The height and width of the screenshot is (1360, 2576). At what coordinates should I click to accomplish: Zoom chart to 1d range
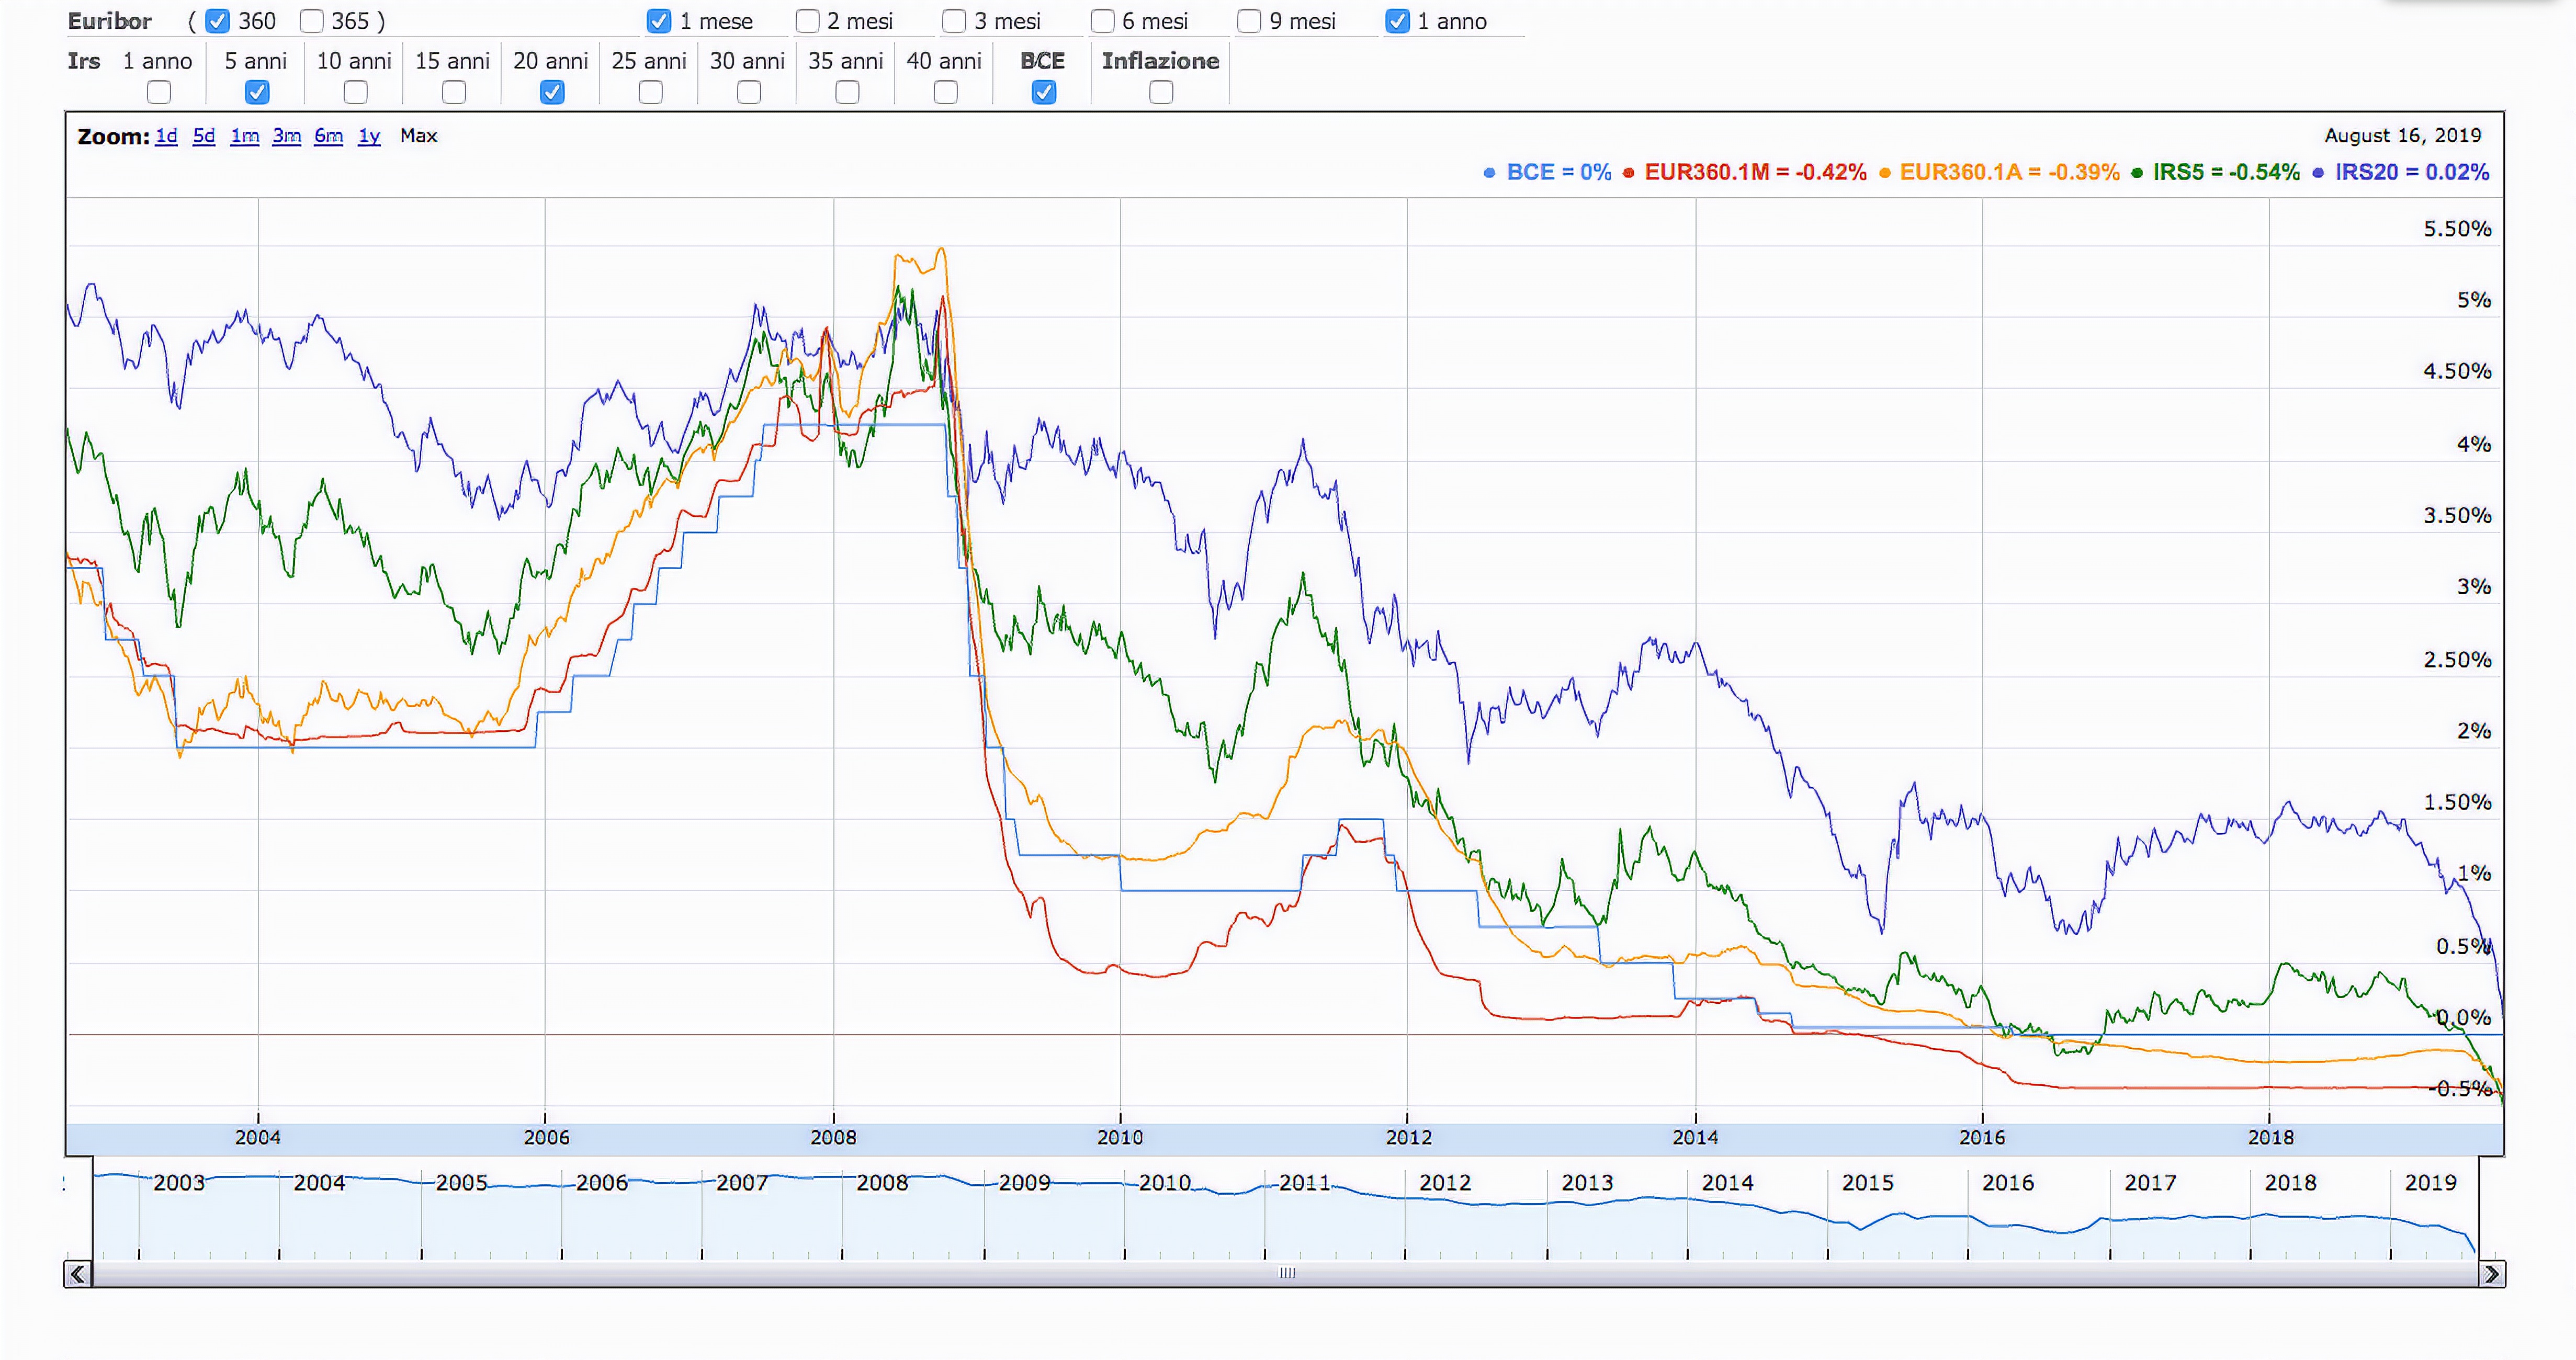(x=166, y=136)
